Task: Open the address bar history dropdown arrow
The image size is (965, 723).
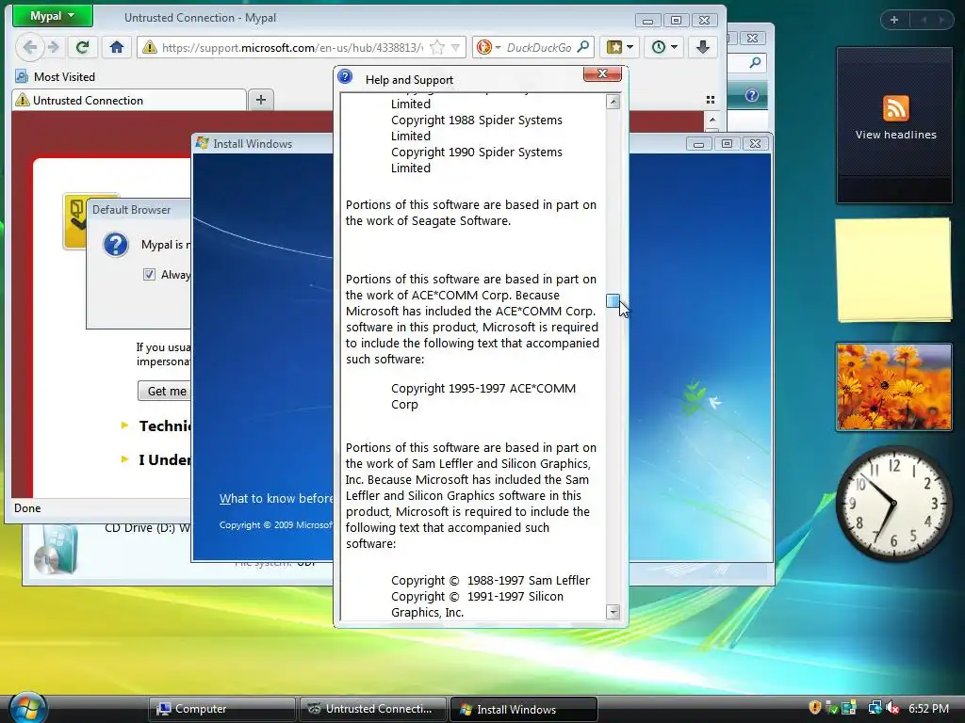Action: [x=455, y=47]
